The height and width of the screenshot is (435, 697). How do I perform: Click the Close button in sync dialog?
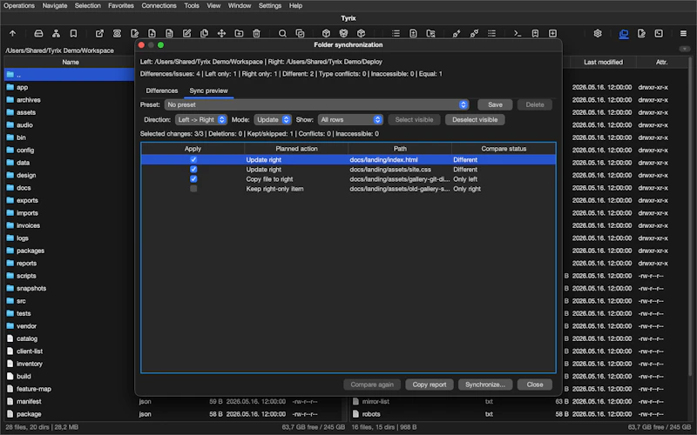tap(535, 385)
